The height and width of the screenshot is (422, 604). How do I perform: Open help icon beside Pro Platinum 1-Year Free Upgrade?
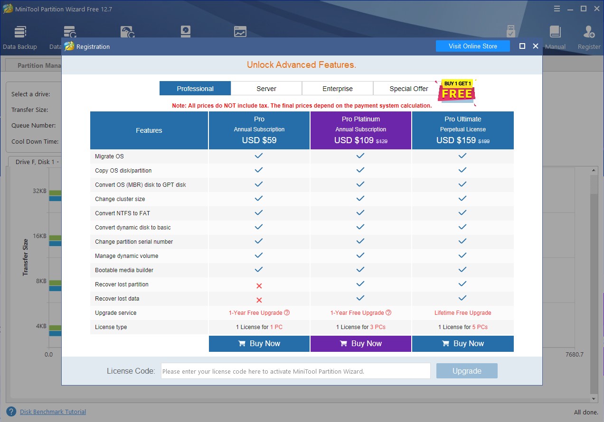pos(388,313)
